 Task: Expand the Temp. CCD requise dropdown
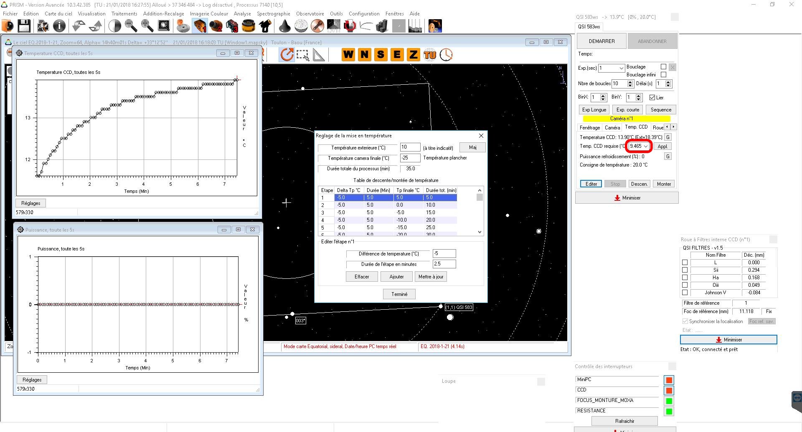tap(646, 147)
